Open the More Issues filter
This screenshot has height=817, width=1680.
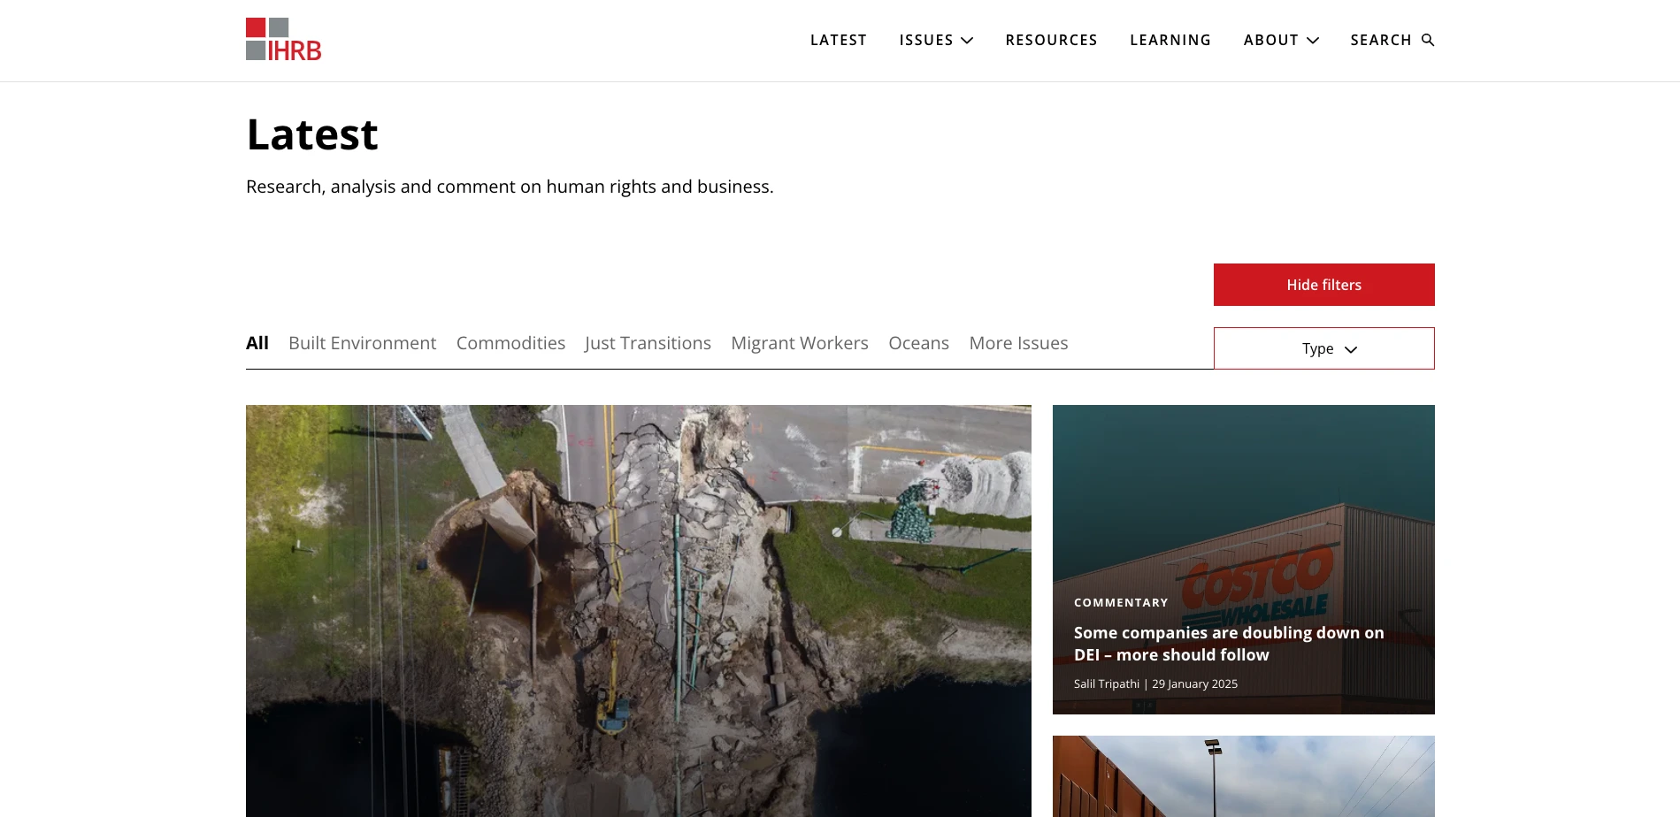point(1018,343)
